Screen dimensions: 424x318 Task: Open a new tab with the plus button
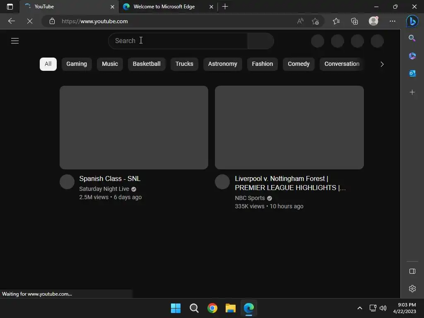click(x=225, y=7)
